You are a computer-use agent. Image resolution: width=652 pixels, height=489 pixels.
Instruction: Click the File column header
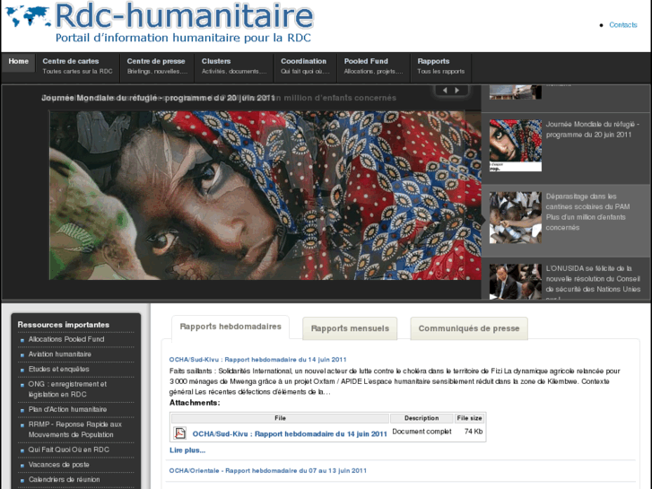pyautogui.click(x=280, y=418)
